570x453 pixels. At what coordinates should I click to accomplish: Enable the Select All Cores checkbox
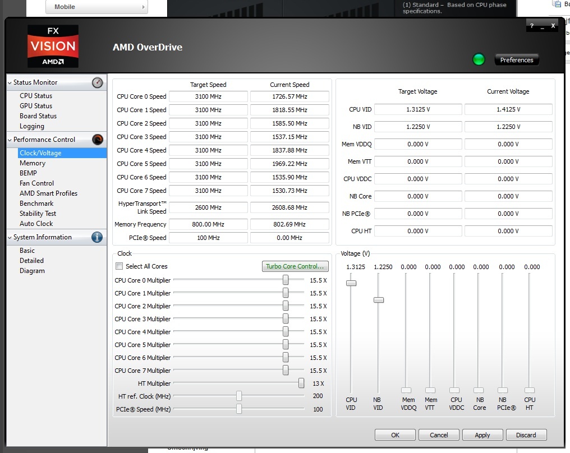[x=119, y=266]
